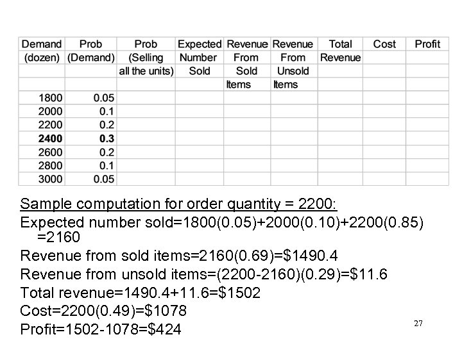Select the demand cell showing 2000
The image size is (462, 346).
pyautogui.click(x=50, y=111)
